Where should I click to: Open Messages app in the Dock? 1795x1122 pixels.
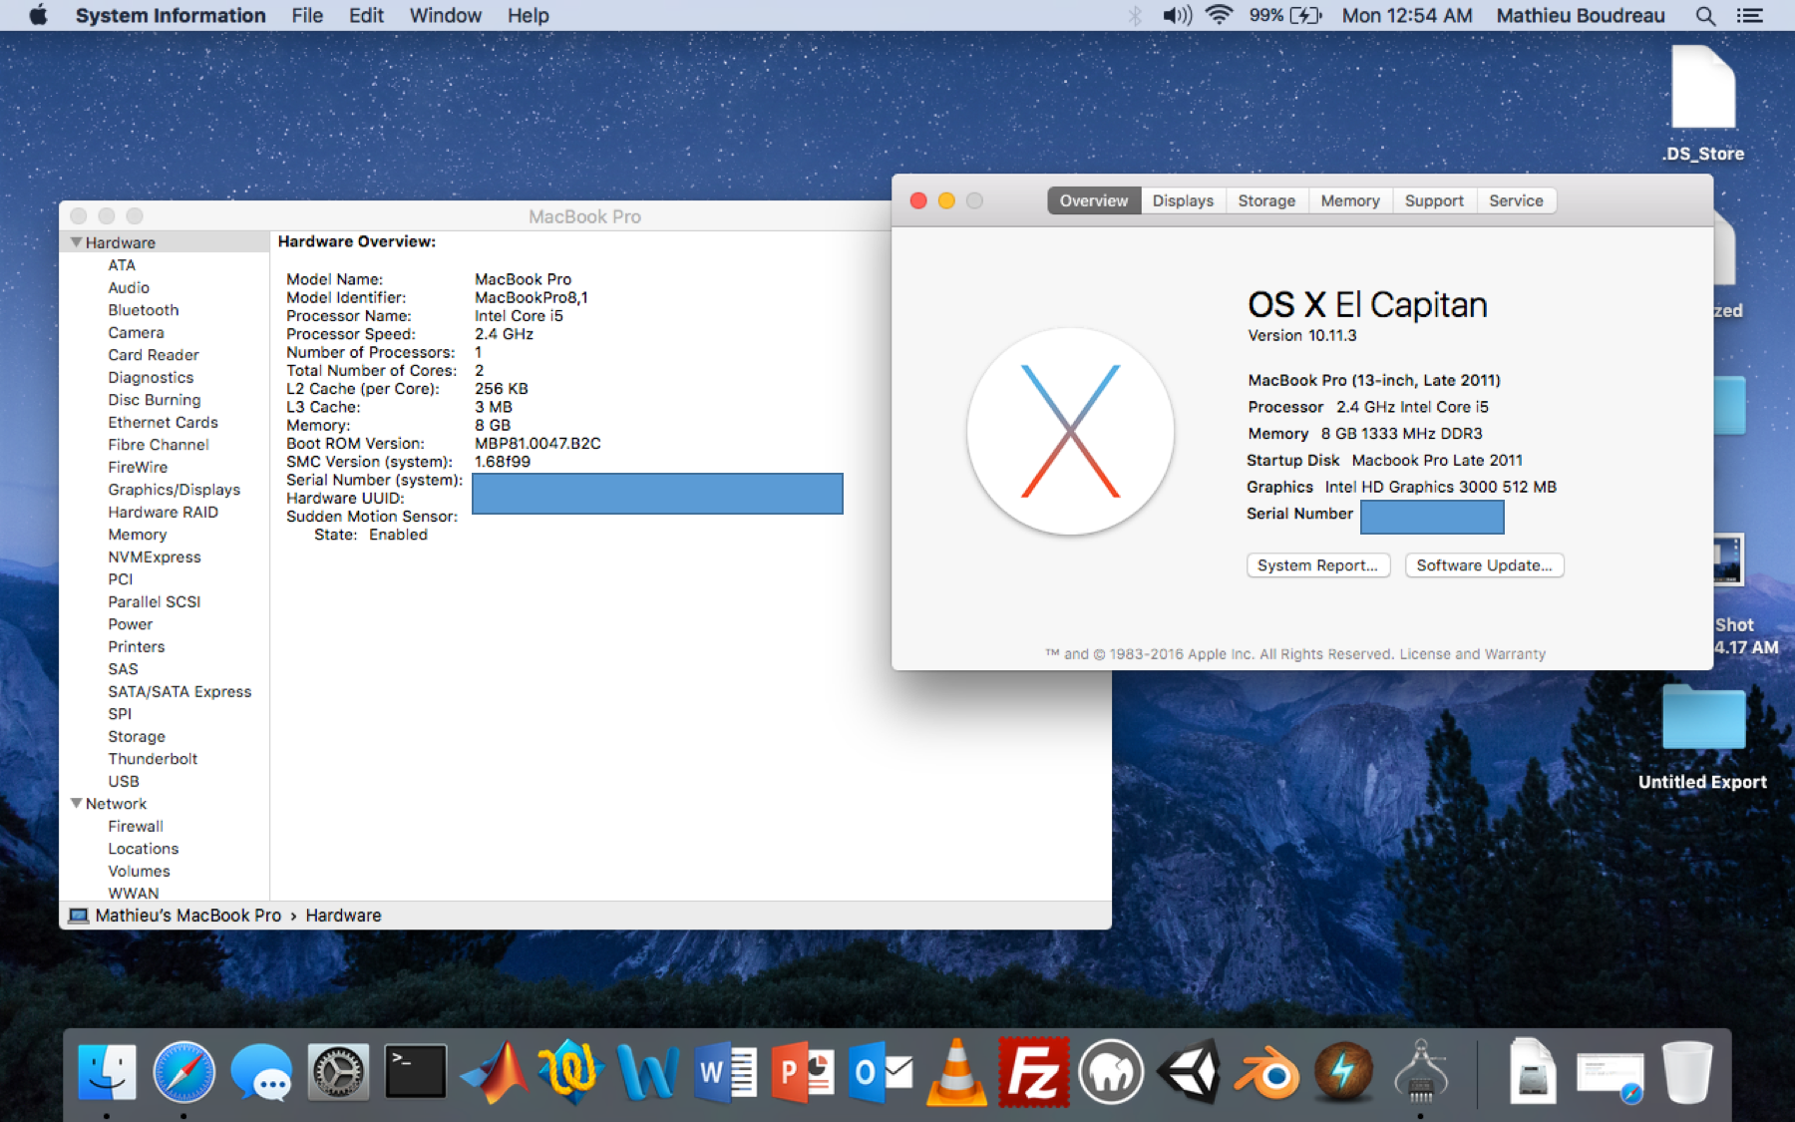point(261,1072)
